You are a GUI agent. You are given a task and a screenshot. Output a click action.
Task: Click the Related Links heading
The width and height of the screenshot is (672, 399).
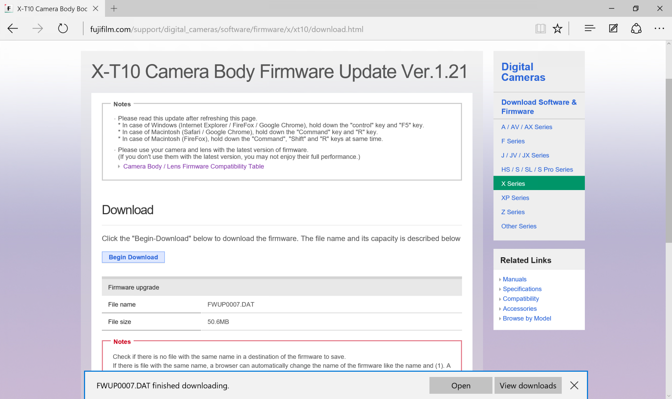click(x=526, y=260)
